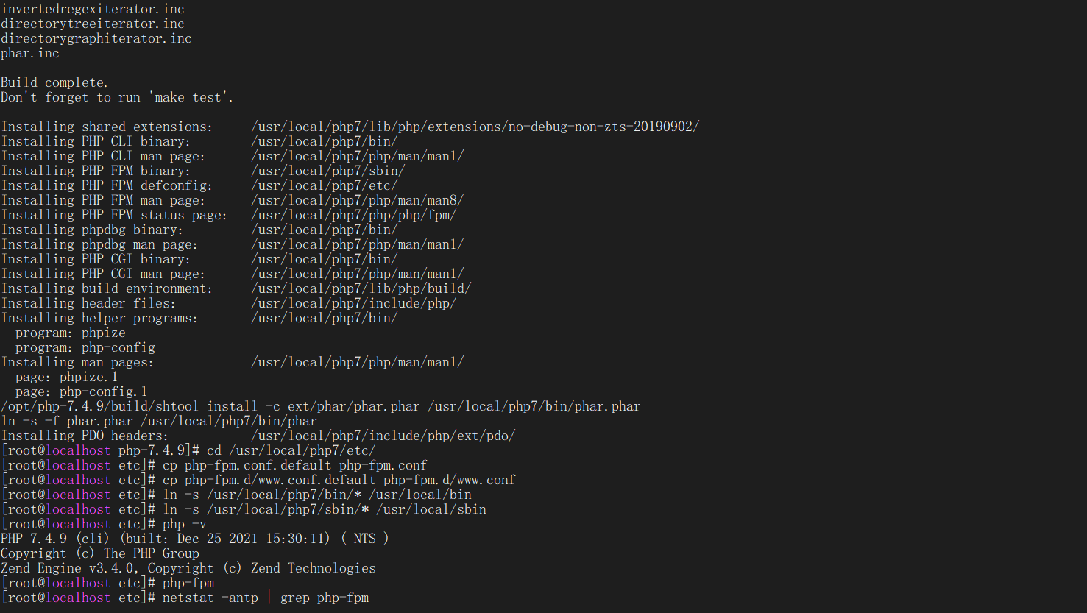The height and width of the screenshot is (613, 1087).
Task: Click the 'Installing PHP FPM defconfig' line
Action: click(x=107, y=185)
